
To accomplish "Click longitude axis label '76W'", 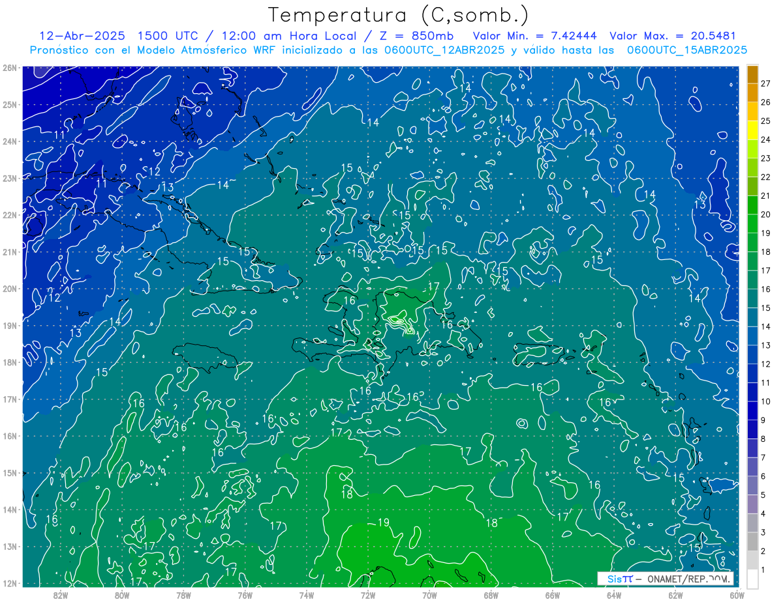I will (245, 594).
